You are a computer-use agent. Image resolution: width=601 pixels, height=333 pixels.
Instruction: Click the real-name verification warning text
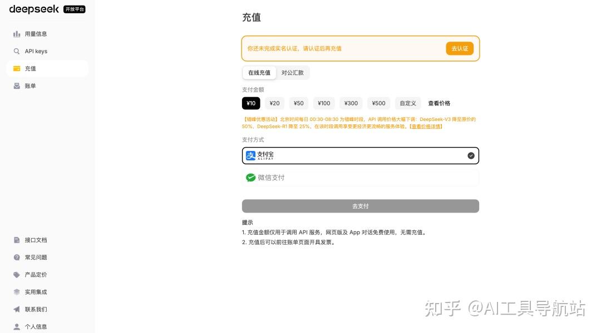tap(294, 48)
